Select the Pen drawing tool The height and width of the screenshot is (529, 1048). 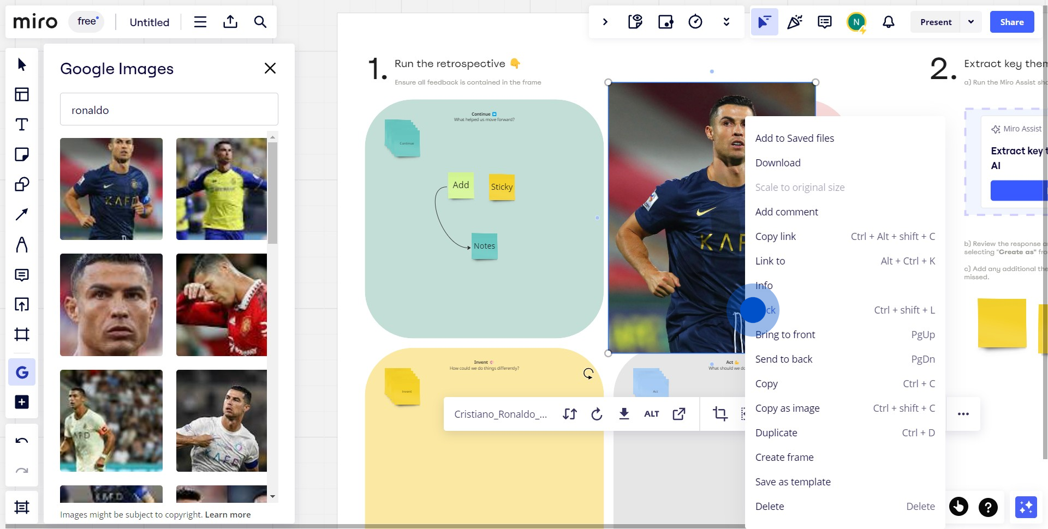[x=22, y=244]
